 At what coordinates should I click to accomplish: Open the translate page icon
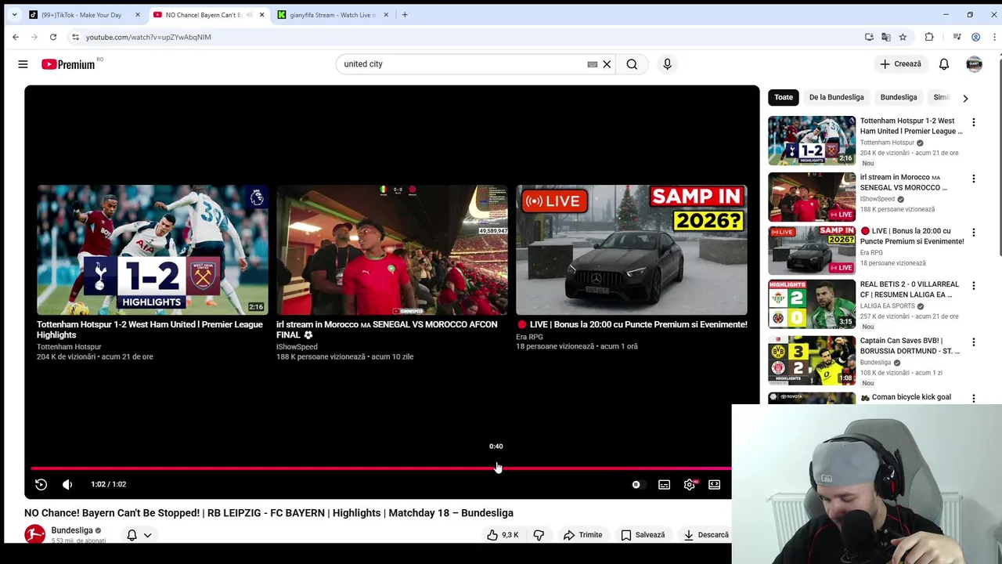tap(886, 37)
